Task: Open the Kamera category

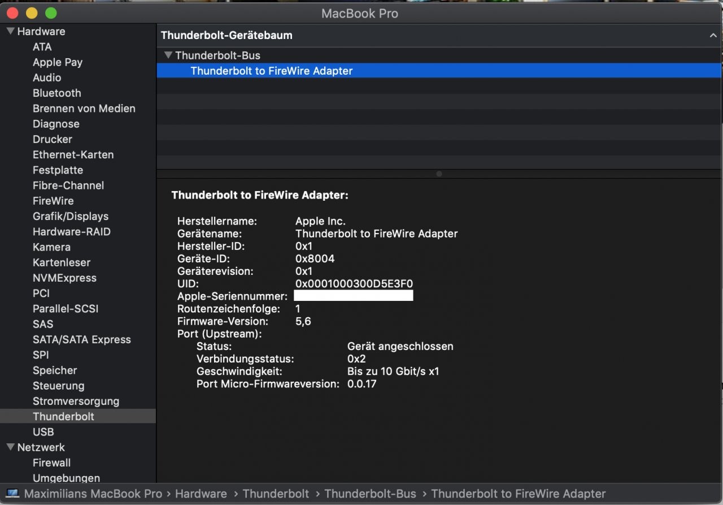Action: click(x=51, y=247)
